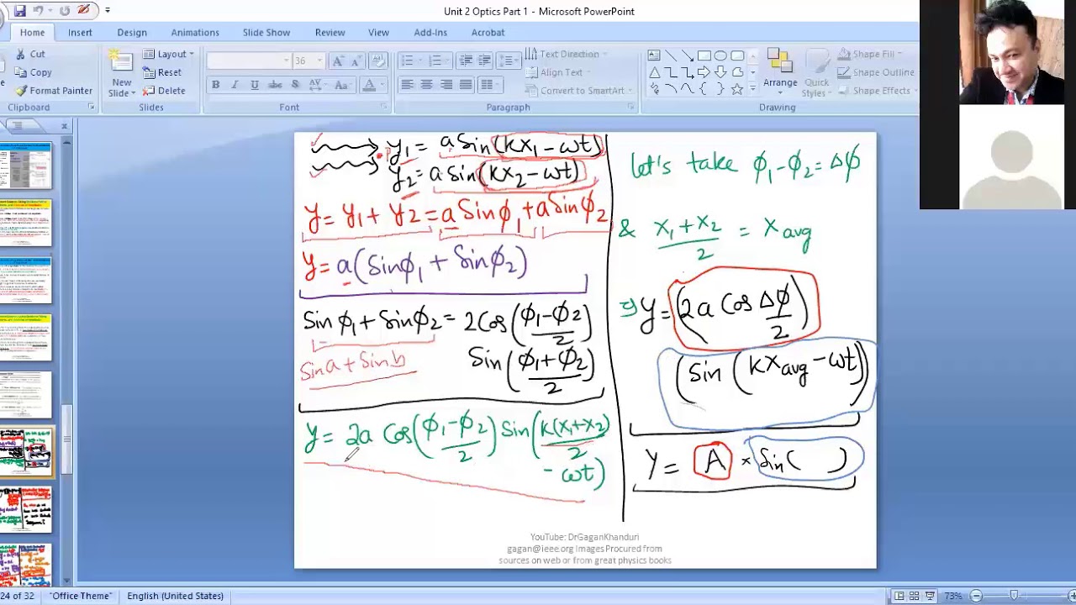Open the text Columns menu
Image resolution: width=1076 pixels, height=605 pixels.
click(488, 85)
